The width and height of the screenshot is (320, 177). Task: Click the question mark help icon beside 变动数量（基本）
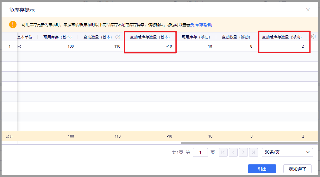118,37
